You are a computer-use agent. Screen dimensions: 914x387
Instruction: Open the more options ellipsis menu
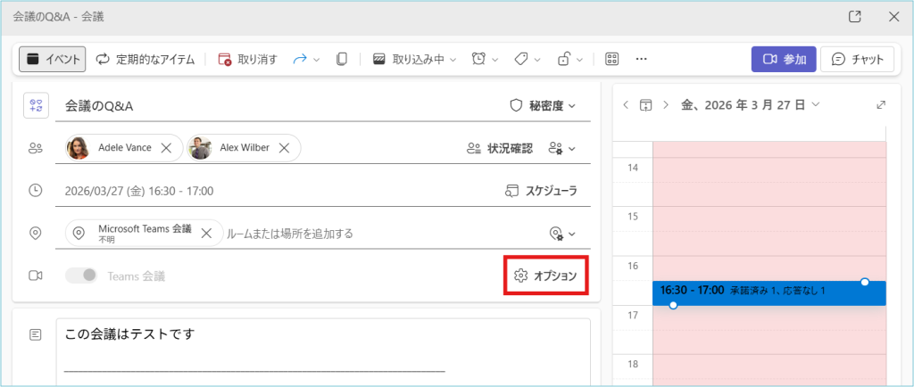(641, 60)
